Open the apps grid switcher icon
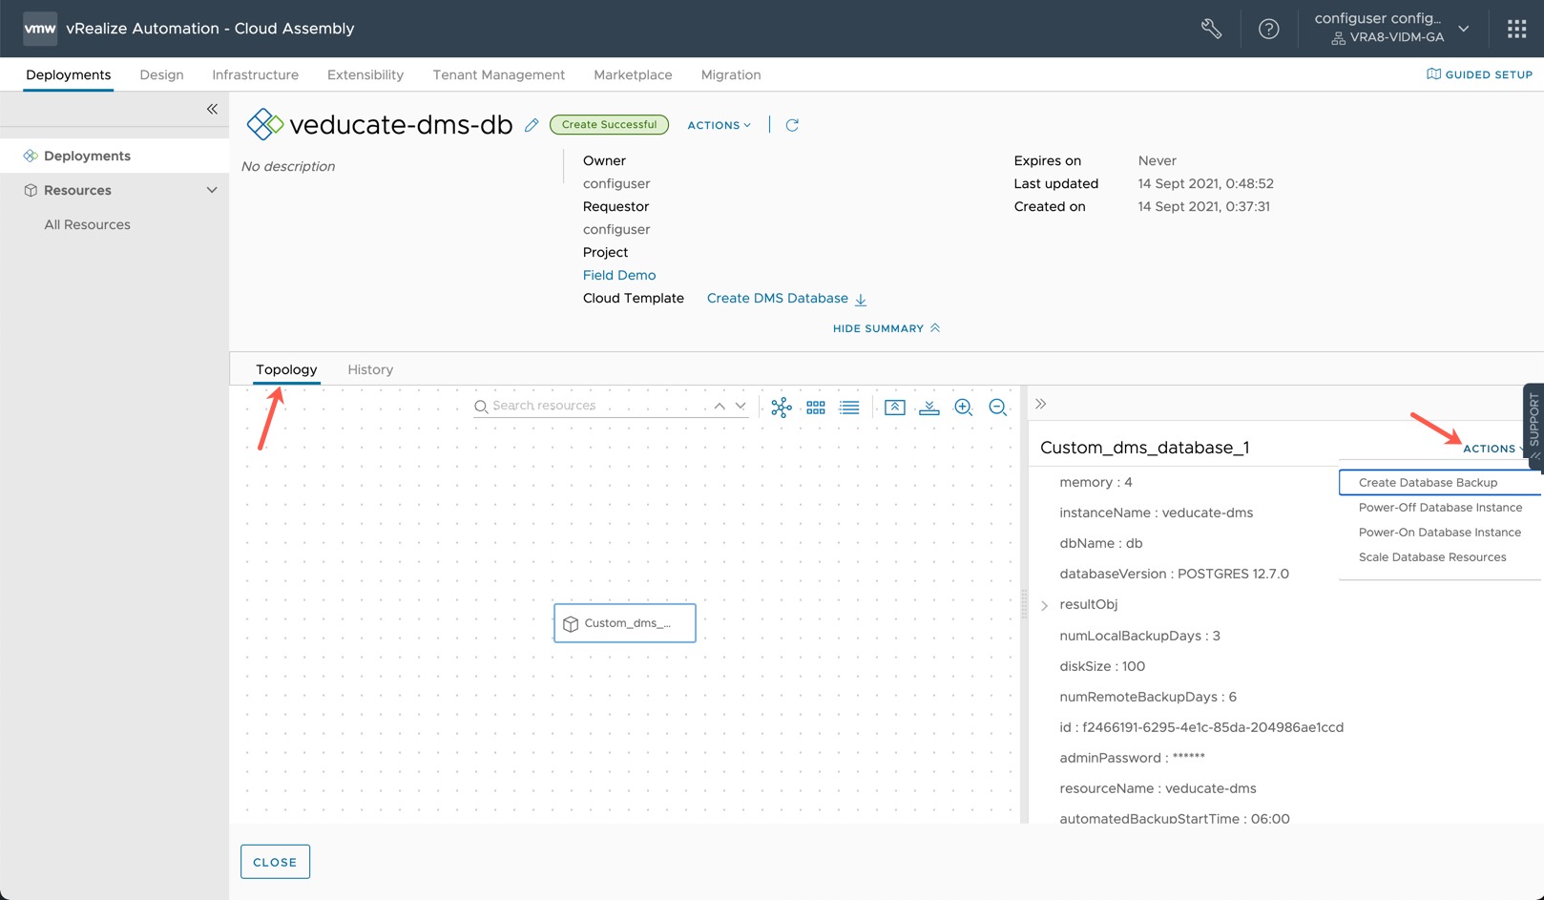1544x900 pixels. tap(1516, 29)
